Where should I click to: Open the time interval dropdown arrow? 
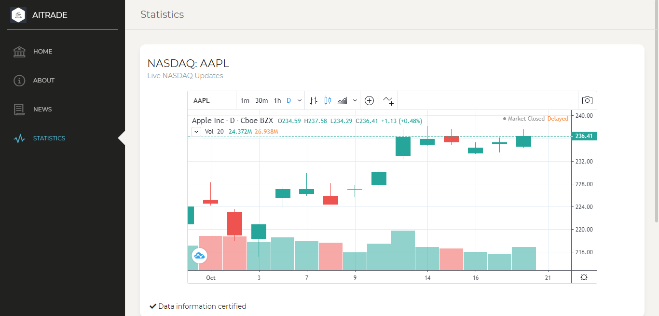(300, 100)
